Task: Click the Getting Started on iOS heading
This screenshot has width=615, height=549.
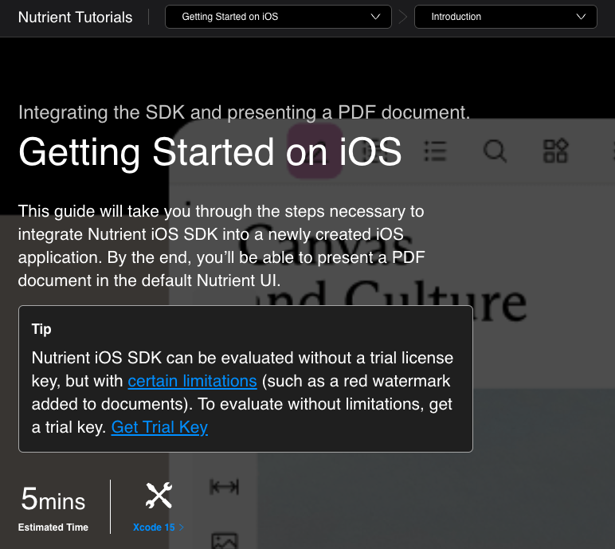Action: 210,151
